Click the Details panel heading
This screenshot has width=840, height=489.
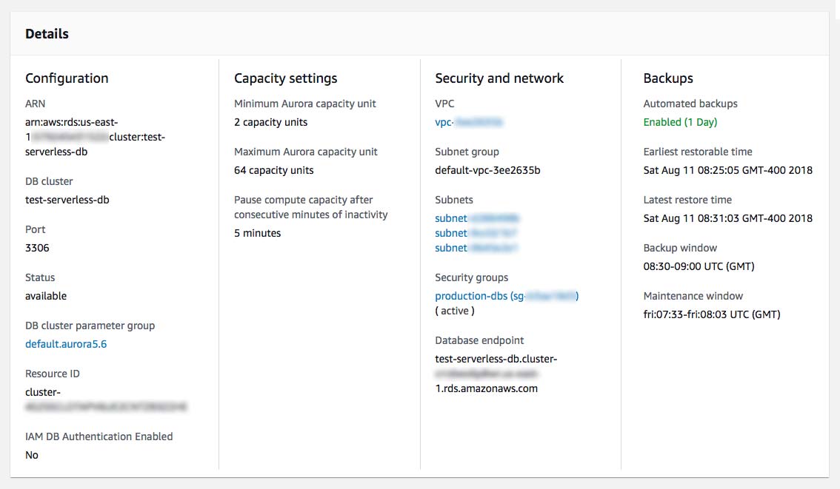click(47, 34)
